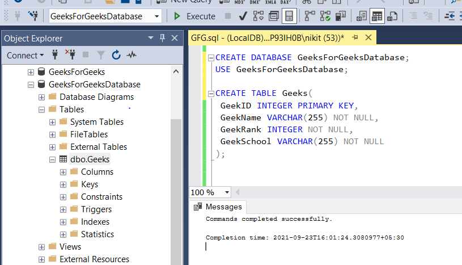Open the 100 % zoom dropdown
462x265 pixels.
227,192
